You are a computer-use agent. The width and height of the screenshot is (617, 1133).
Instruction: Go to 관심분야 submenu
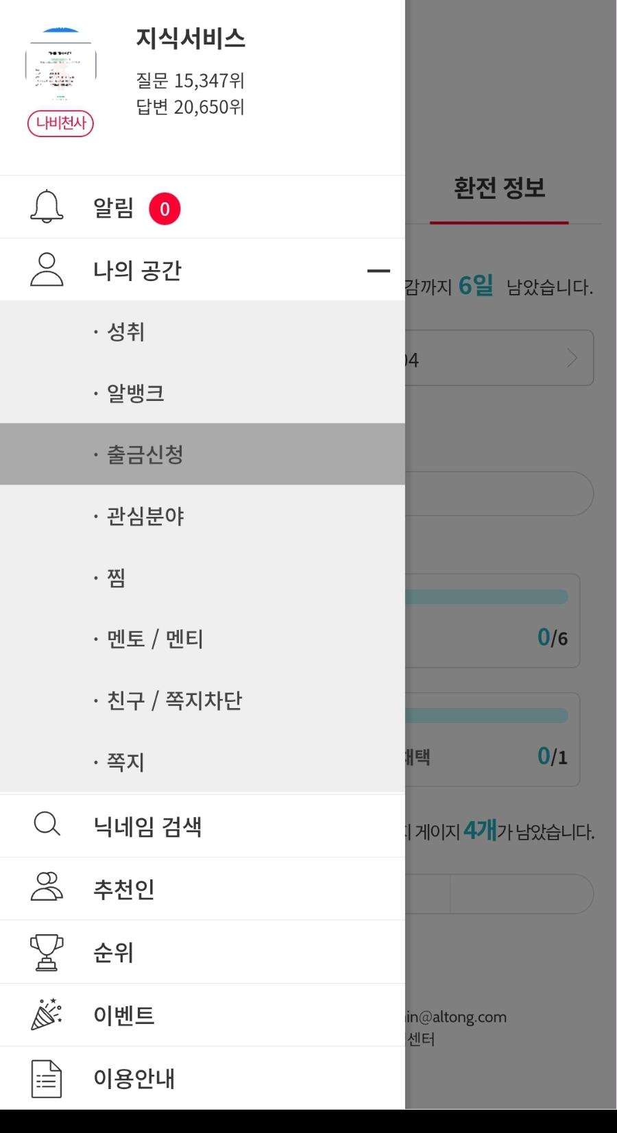[x=145, y=516]
